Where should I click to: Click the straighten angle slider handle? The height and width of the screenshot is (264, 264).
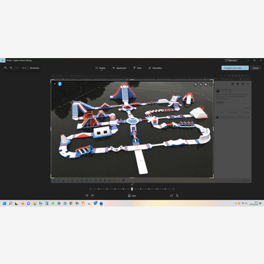click(132, 189)
